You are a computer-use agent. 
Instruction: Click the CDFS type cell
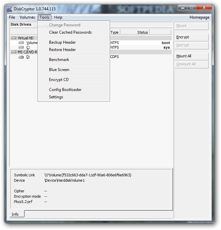[114, 57]
